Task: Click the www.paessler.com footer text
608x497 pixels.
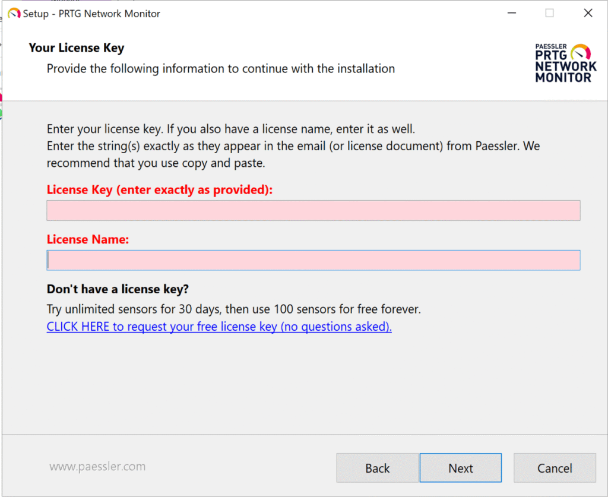Action: 97,467
